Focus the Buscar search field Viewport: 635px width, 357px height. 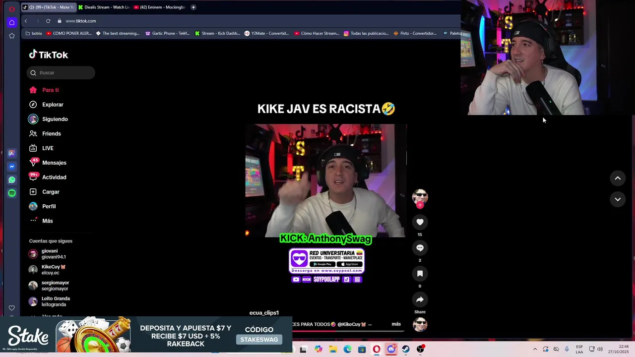coord(61,73)
